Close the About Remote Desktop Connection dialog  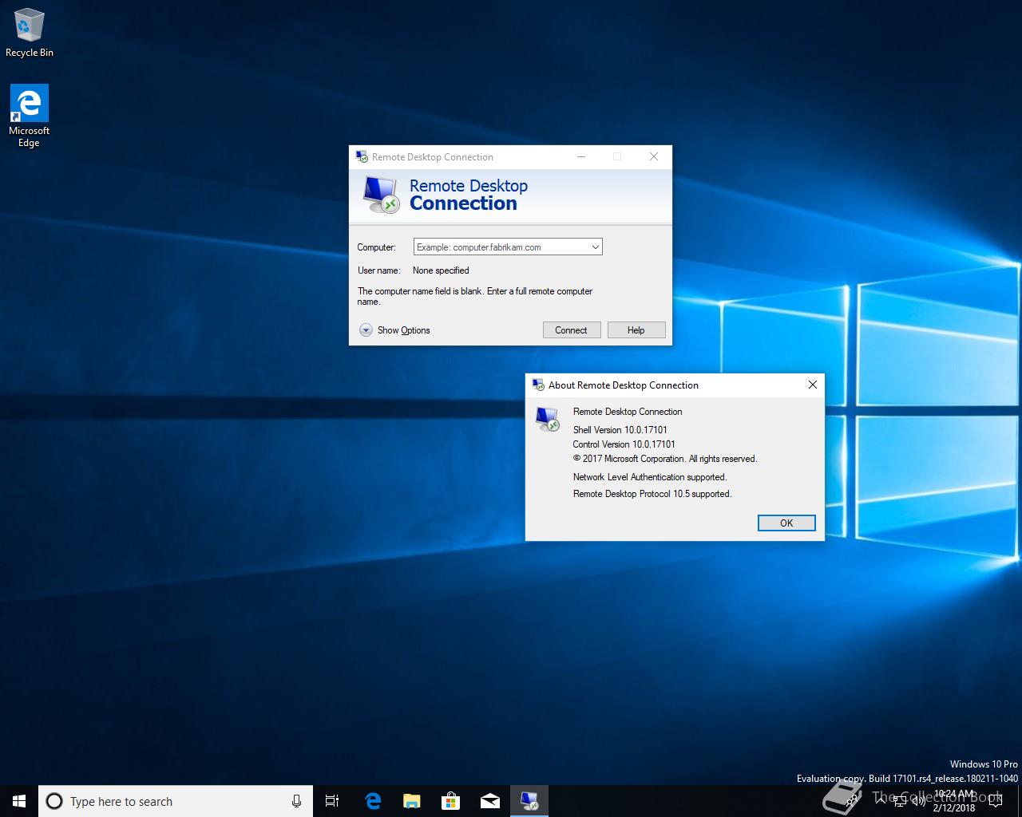point(812,385)
